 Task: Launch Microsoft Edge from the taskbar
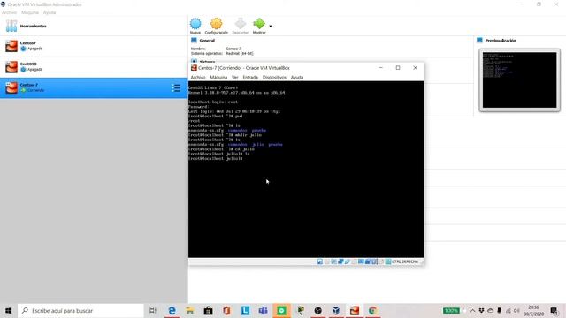(x=172, y=310)
